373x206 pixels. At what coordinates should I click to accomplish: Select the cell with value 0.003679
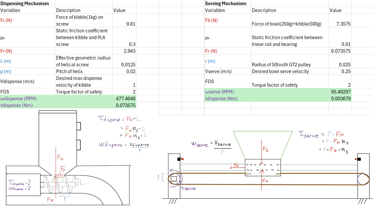coord(340,99)
